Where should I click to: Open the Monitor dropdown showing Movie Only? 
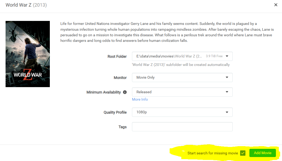coord(182,77)
